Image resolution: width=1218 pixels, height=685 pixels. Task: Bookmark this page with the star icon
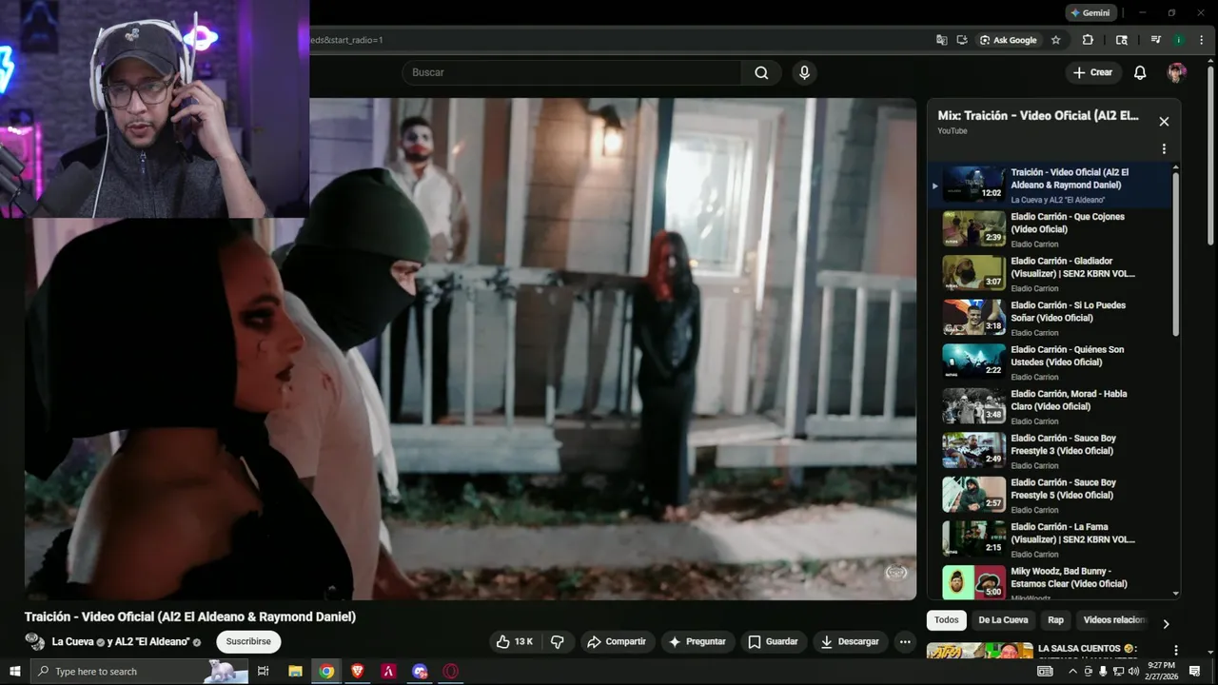pyautogui.click(x=1055, y=40)
